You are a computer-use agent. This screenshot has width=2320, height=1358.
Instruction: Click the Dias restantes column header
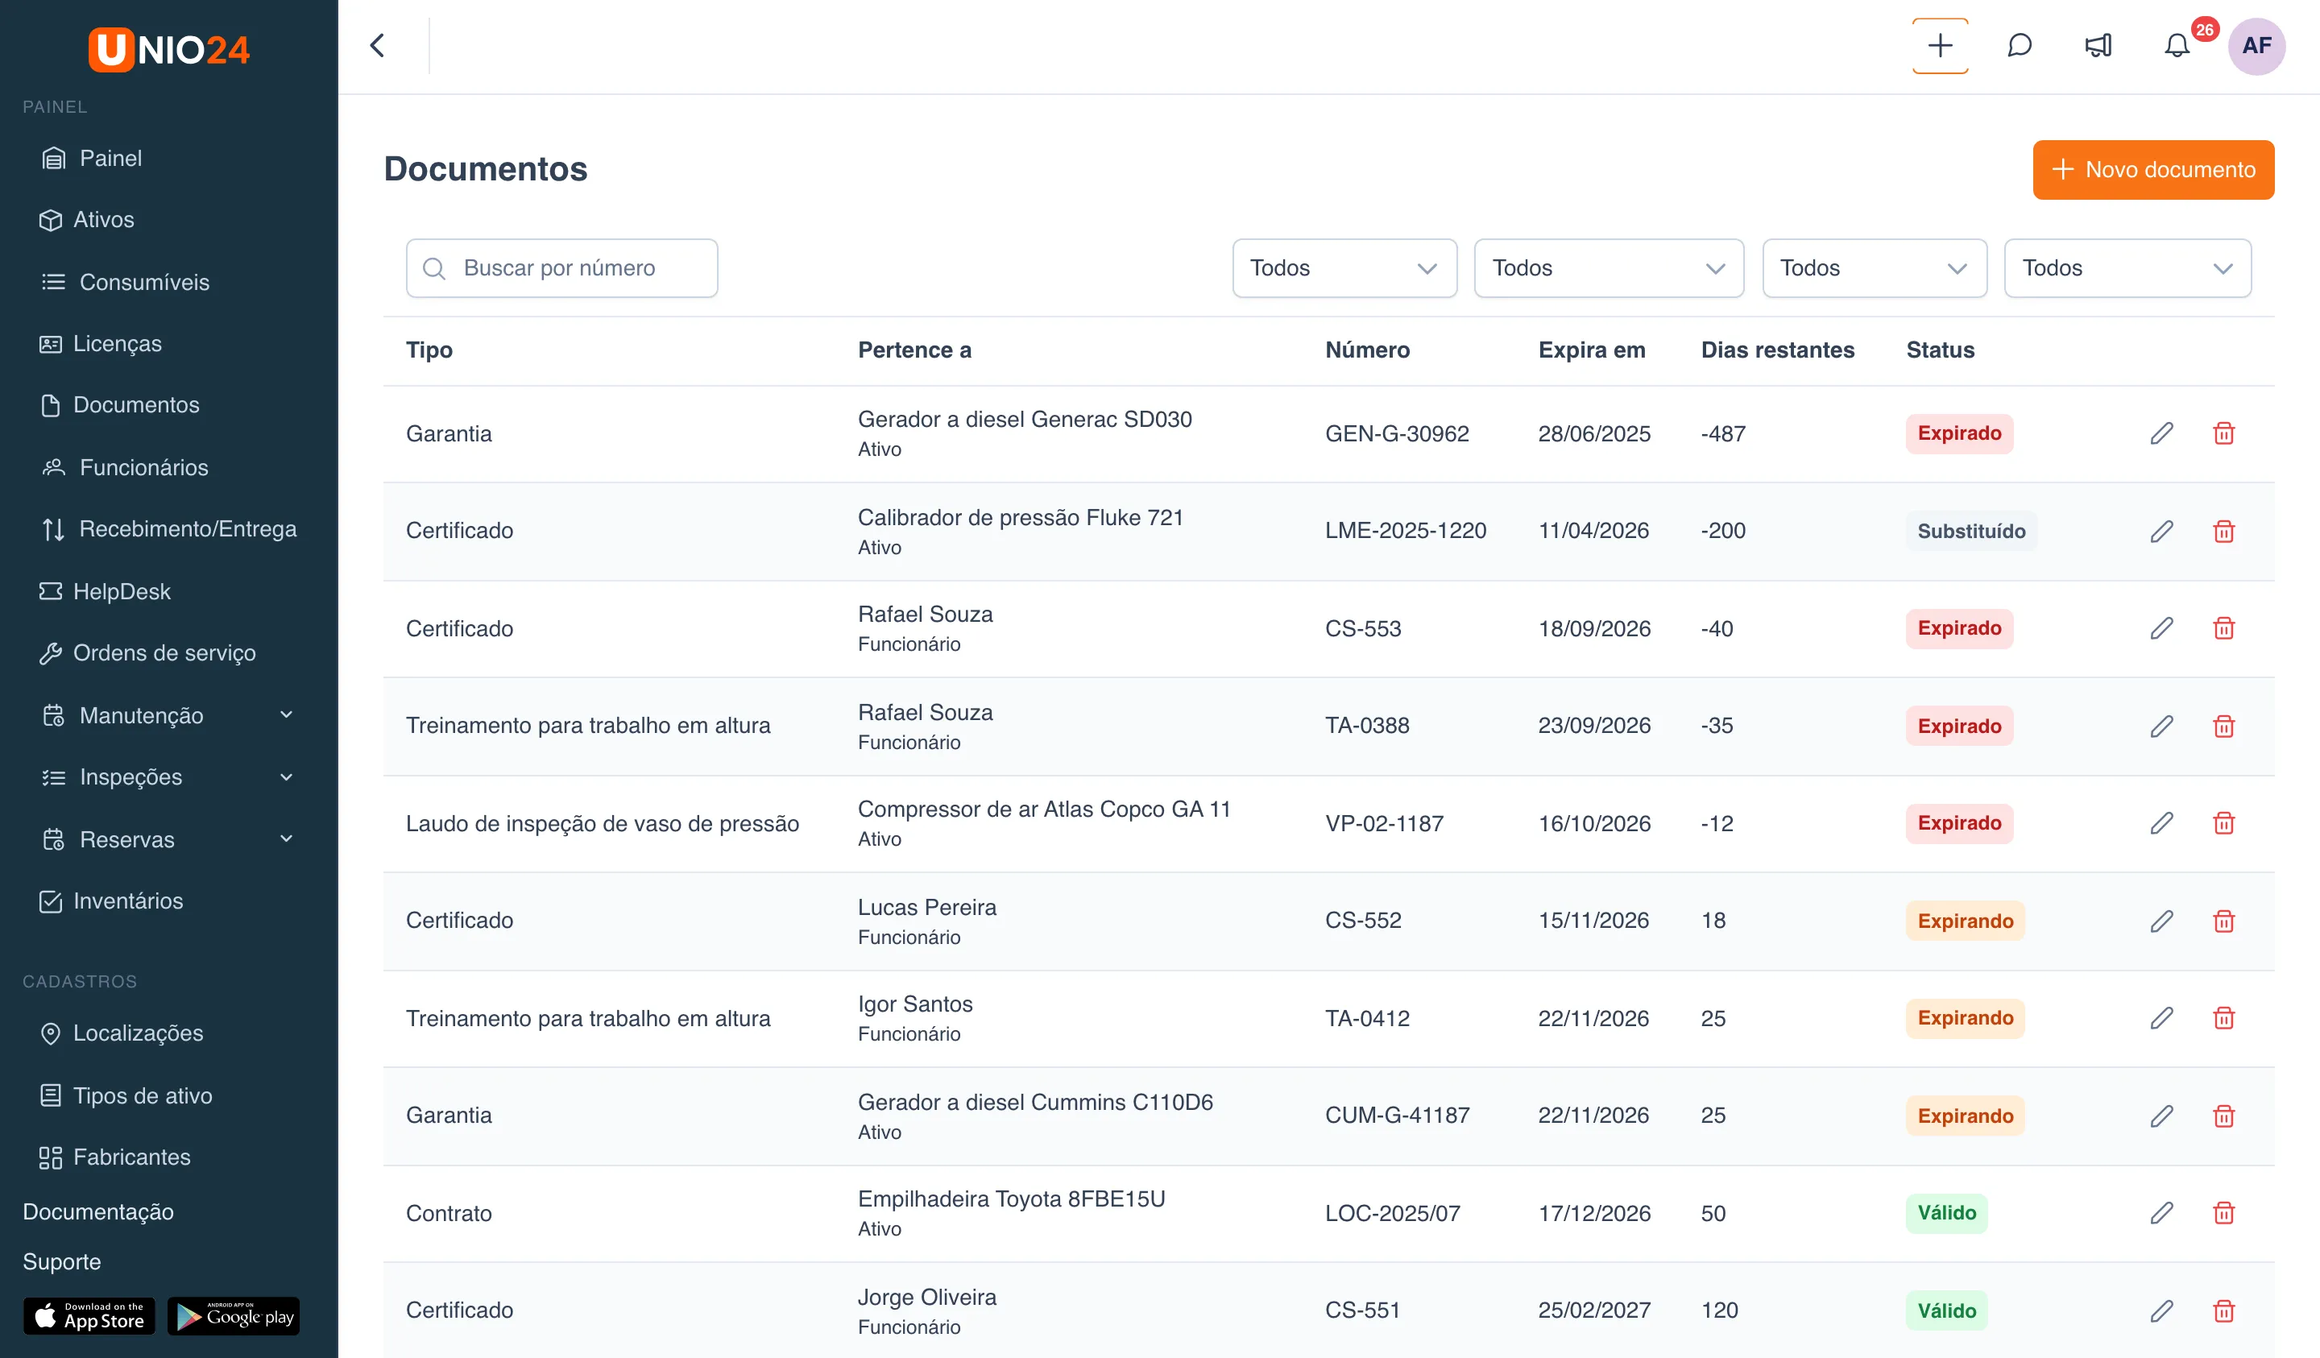pos(1777,350)
